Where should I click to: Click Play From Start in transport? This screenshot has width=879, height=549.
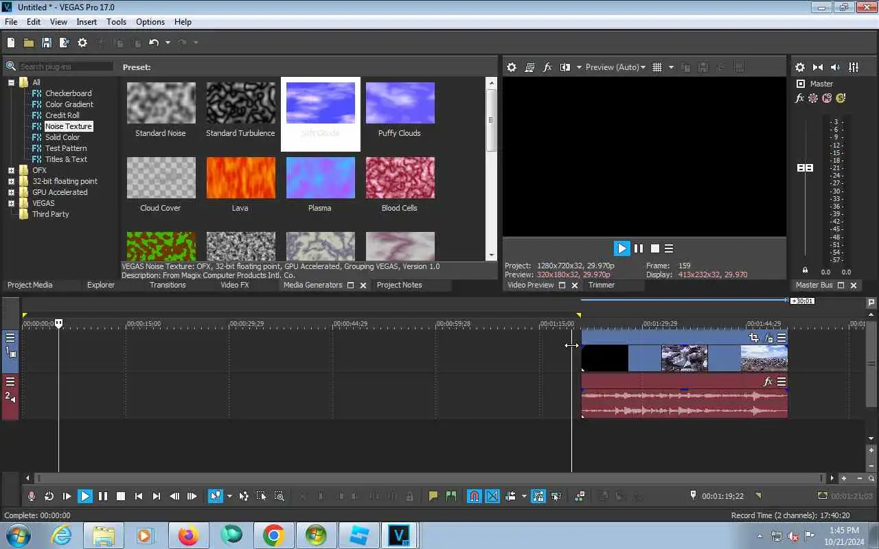[x=67, y=496]
